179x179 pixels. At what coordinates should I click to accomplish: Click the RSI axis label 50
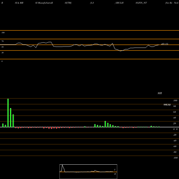click(x=3, y=47)
